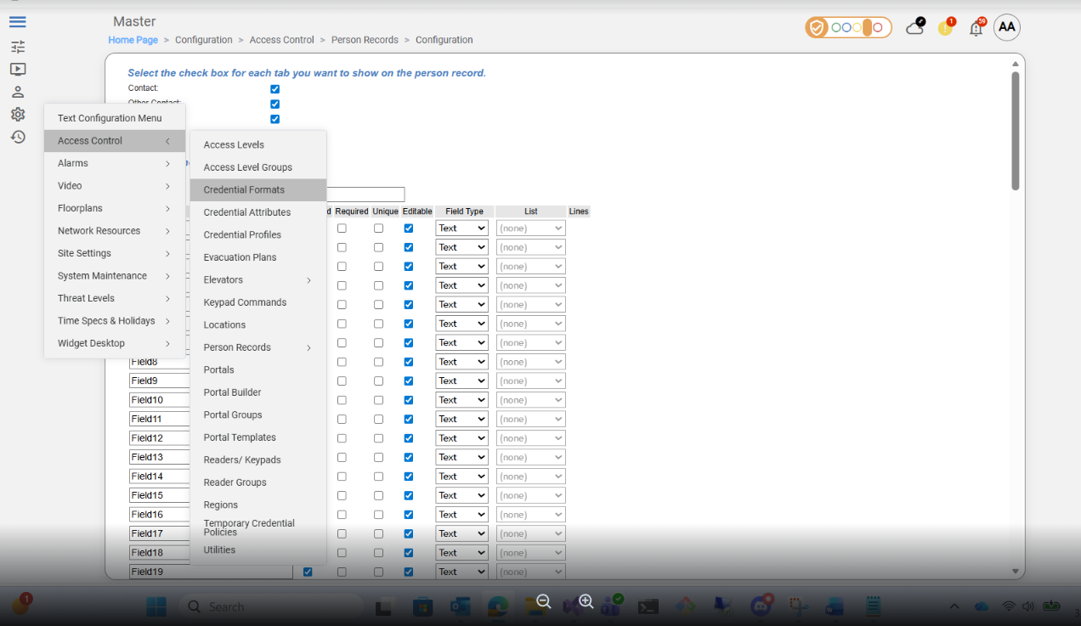Open the hamburger main menu icon
Image resolution: width=1081 pixels, height=626 pixels.
point(17,22)
